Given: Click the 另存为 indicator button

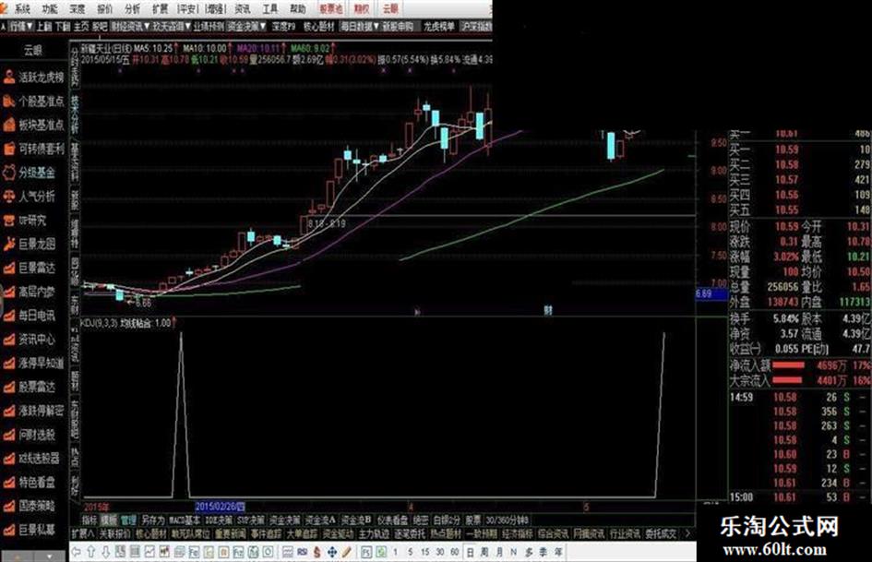Looking at the screenshot, I should coord(152,520).
